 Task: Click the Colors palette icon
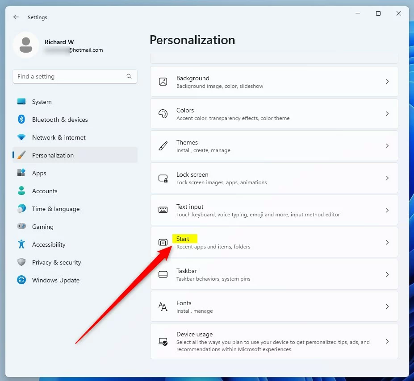pyautogui.click(x=163, y=114)
